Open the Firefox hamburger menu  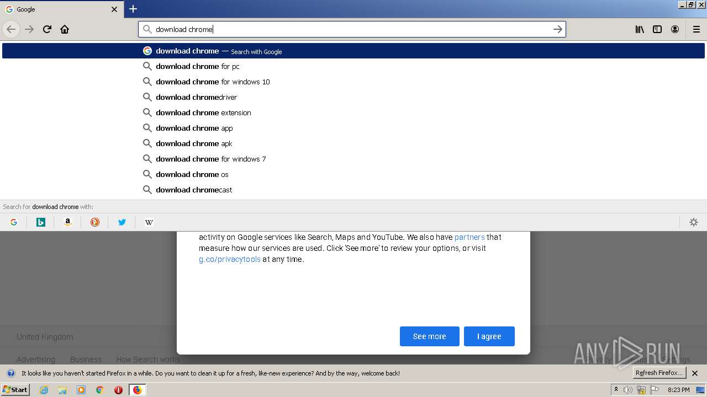(697, 29)
